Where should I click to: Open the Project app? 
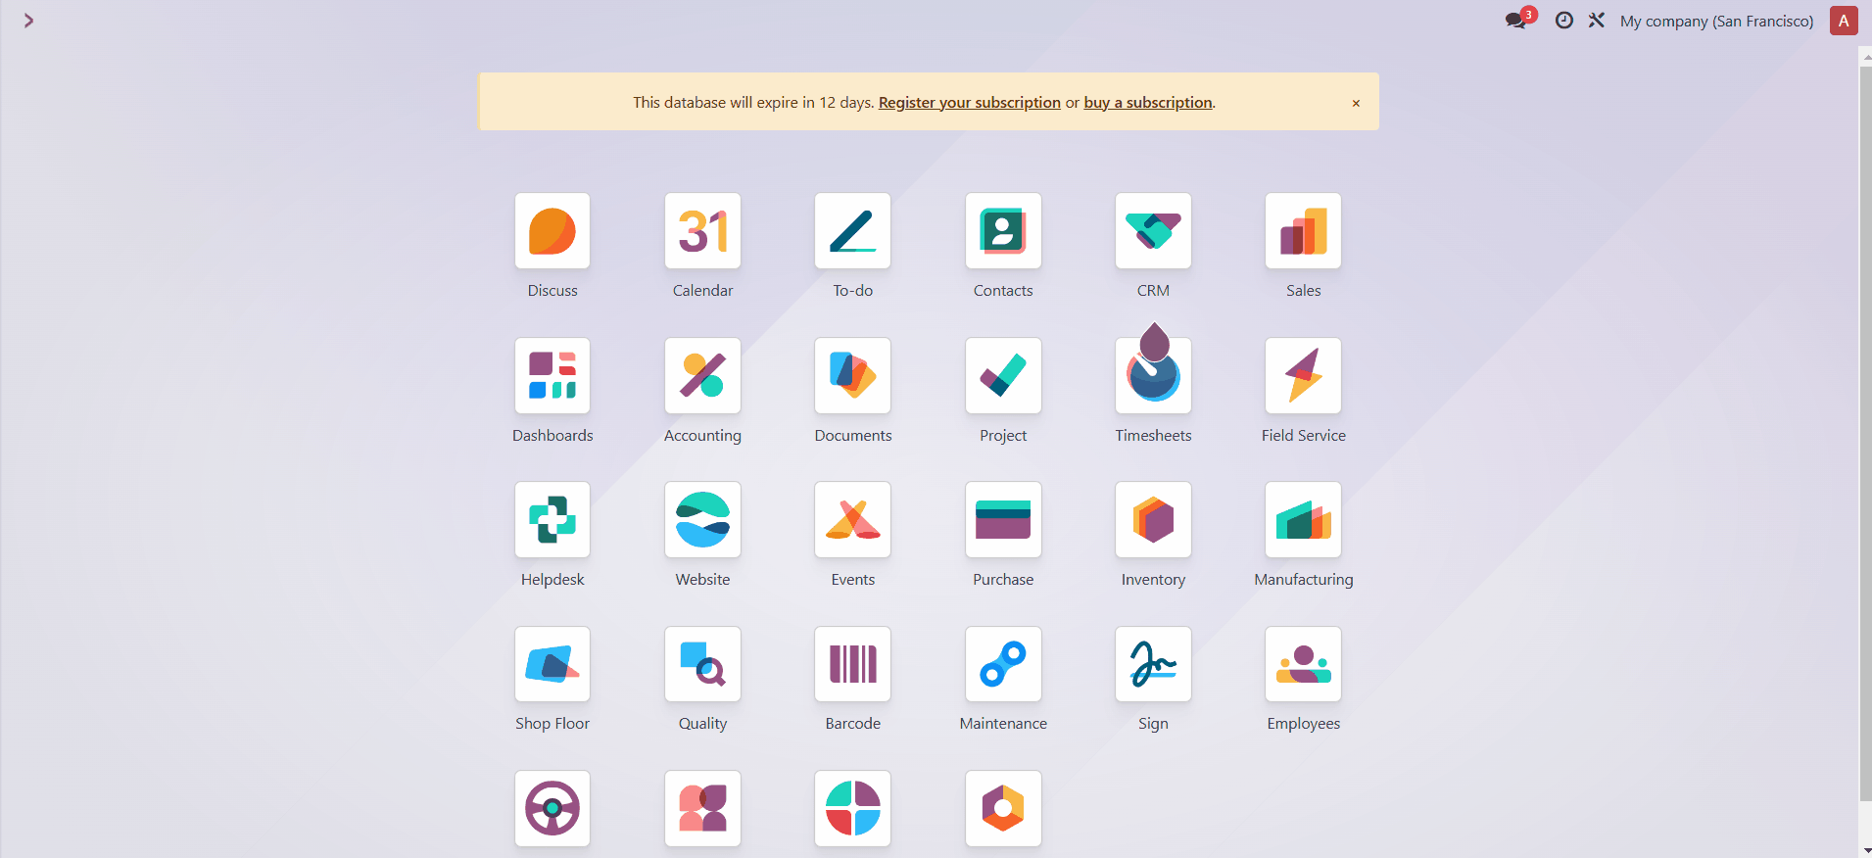1003,376
